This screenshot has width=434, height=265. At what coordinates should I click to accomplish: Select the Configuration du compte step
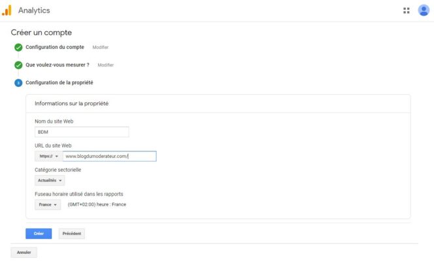(x=55, y=48)
